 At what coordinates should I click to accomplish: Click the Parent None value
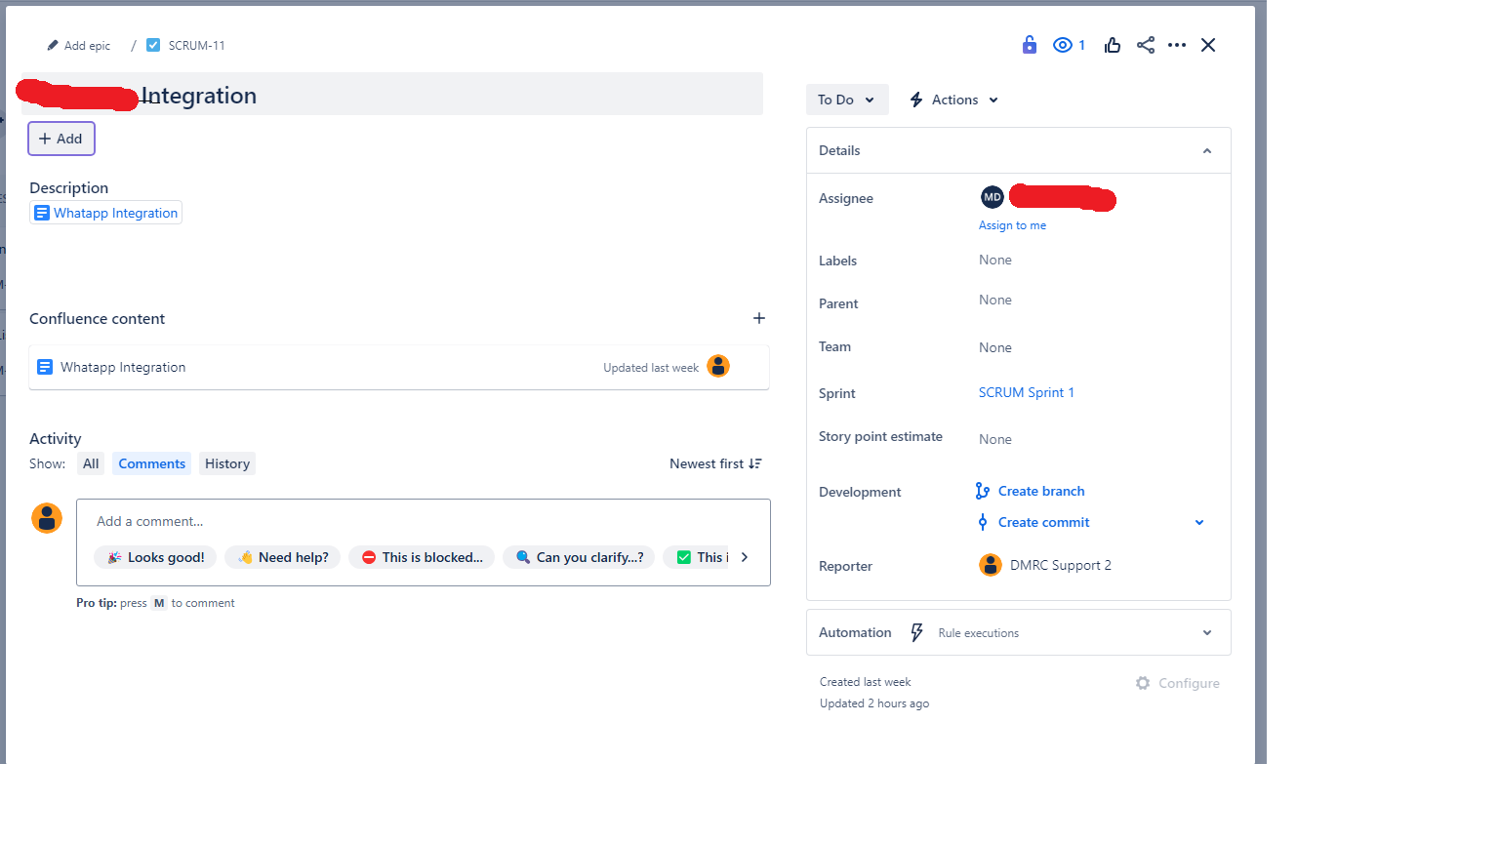(x=995, y=300)
